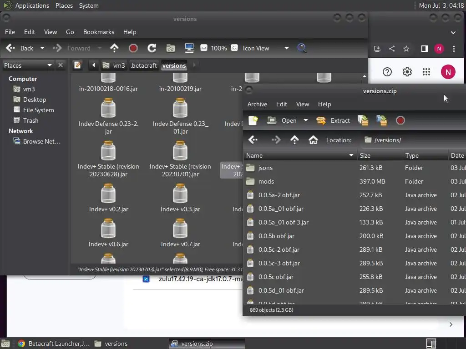Open the Archive menu in versions.zip
The image size is (466, 349).
pos(257,104)
